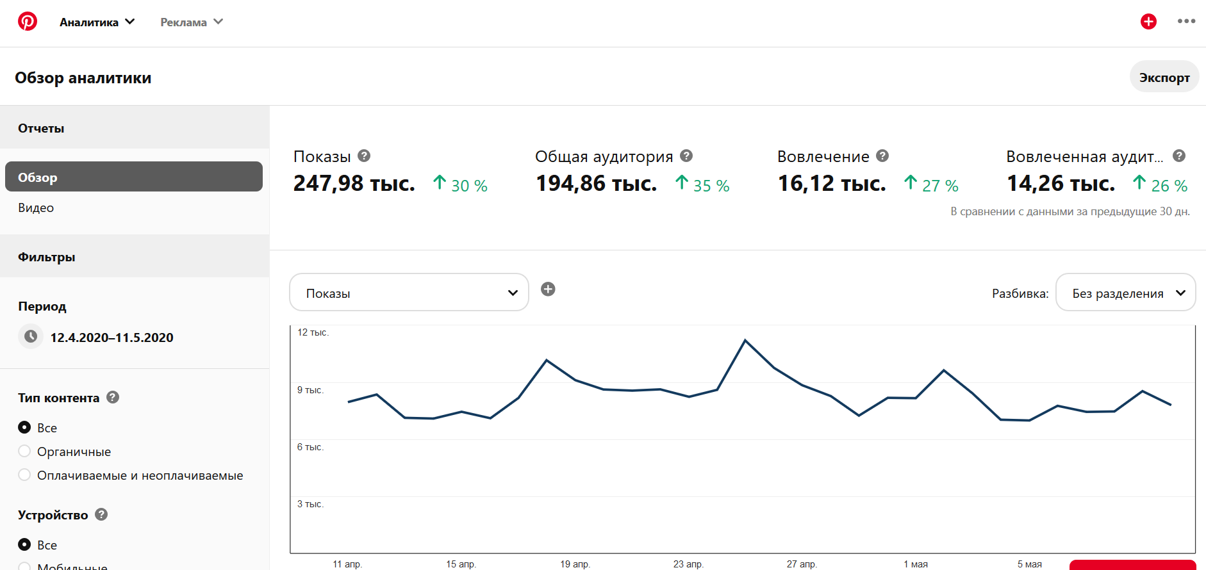Click the Pinterest logo icon

pos(28,22)
